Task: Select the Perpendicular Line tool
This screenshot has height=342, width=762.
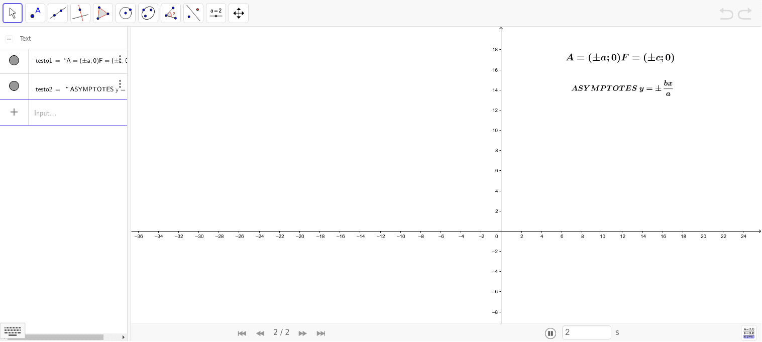Action: pos(80,13)
